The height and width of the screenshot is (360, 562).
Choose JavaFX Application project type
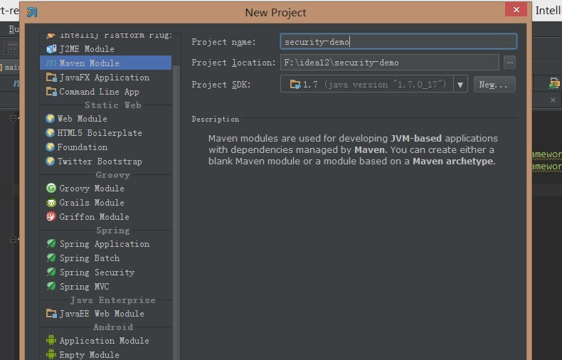[x=106, y=78]
